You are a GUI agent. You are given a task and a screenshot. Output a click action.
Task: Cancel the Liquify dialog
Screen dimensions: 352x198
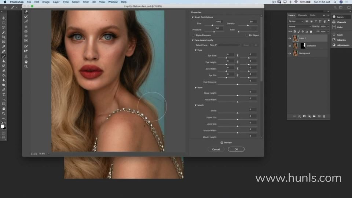pyautogui.click(x=216, y=149)
